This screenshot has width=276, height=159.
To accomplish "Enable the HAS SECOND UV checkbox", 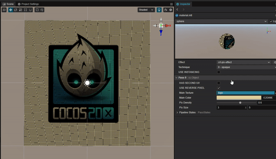I will [x=219, y=83].
